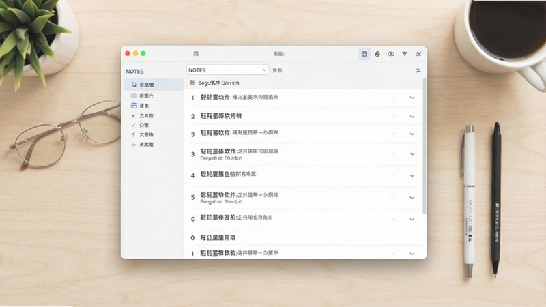Click the rounded-rectangle eye icon in toolbar
The width and height of the screenshot is (546, 307).
click(391, 54)
